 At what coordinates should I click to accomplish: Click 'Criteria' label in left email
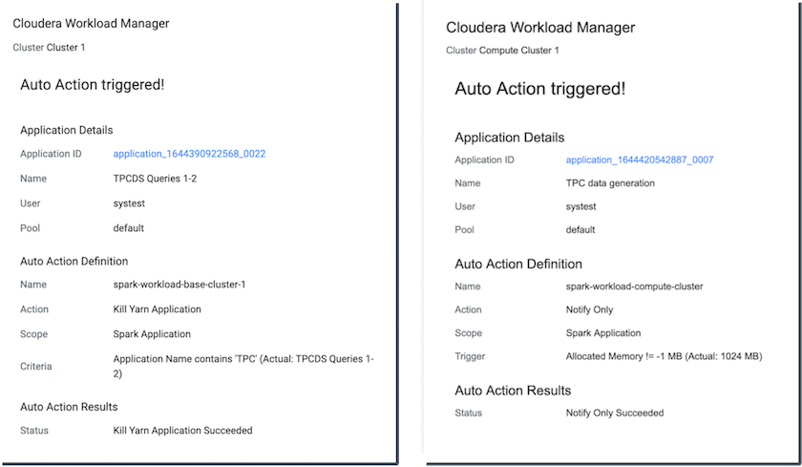click(x=36, y=366)
